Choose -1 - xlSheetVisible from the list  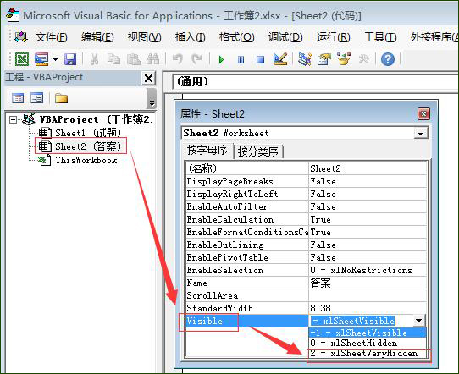tap(368, 333)
